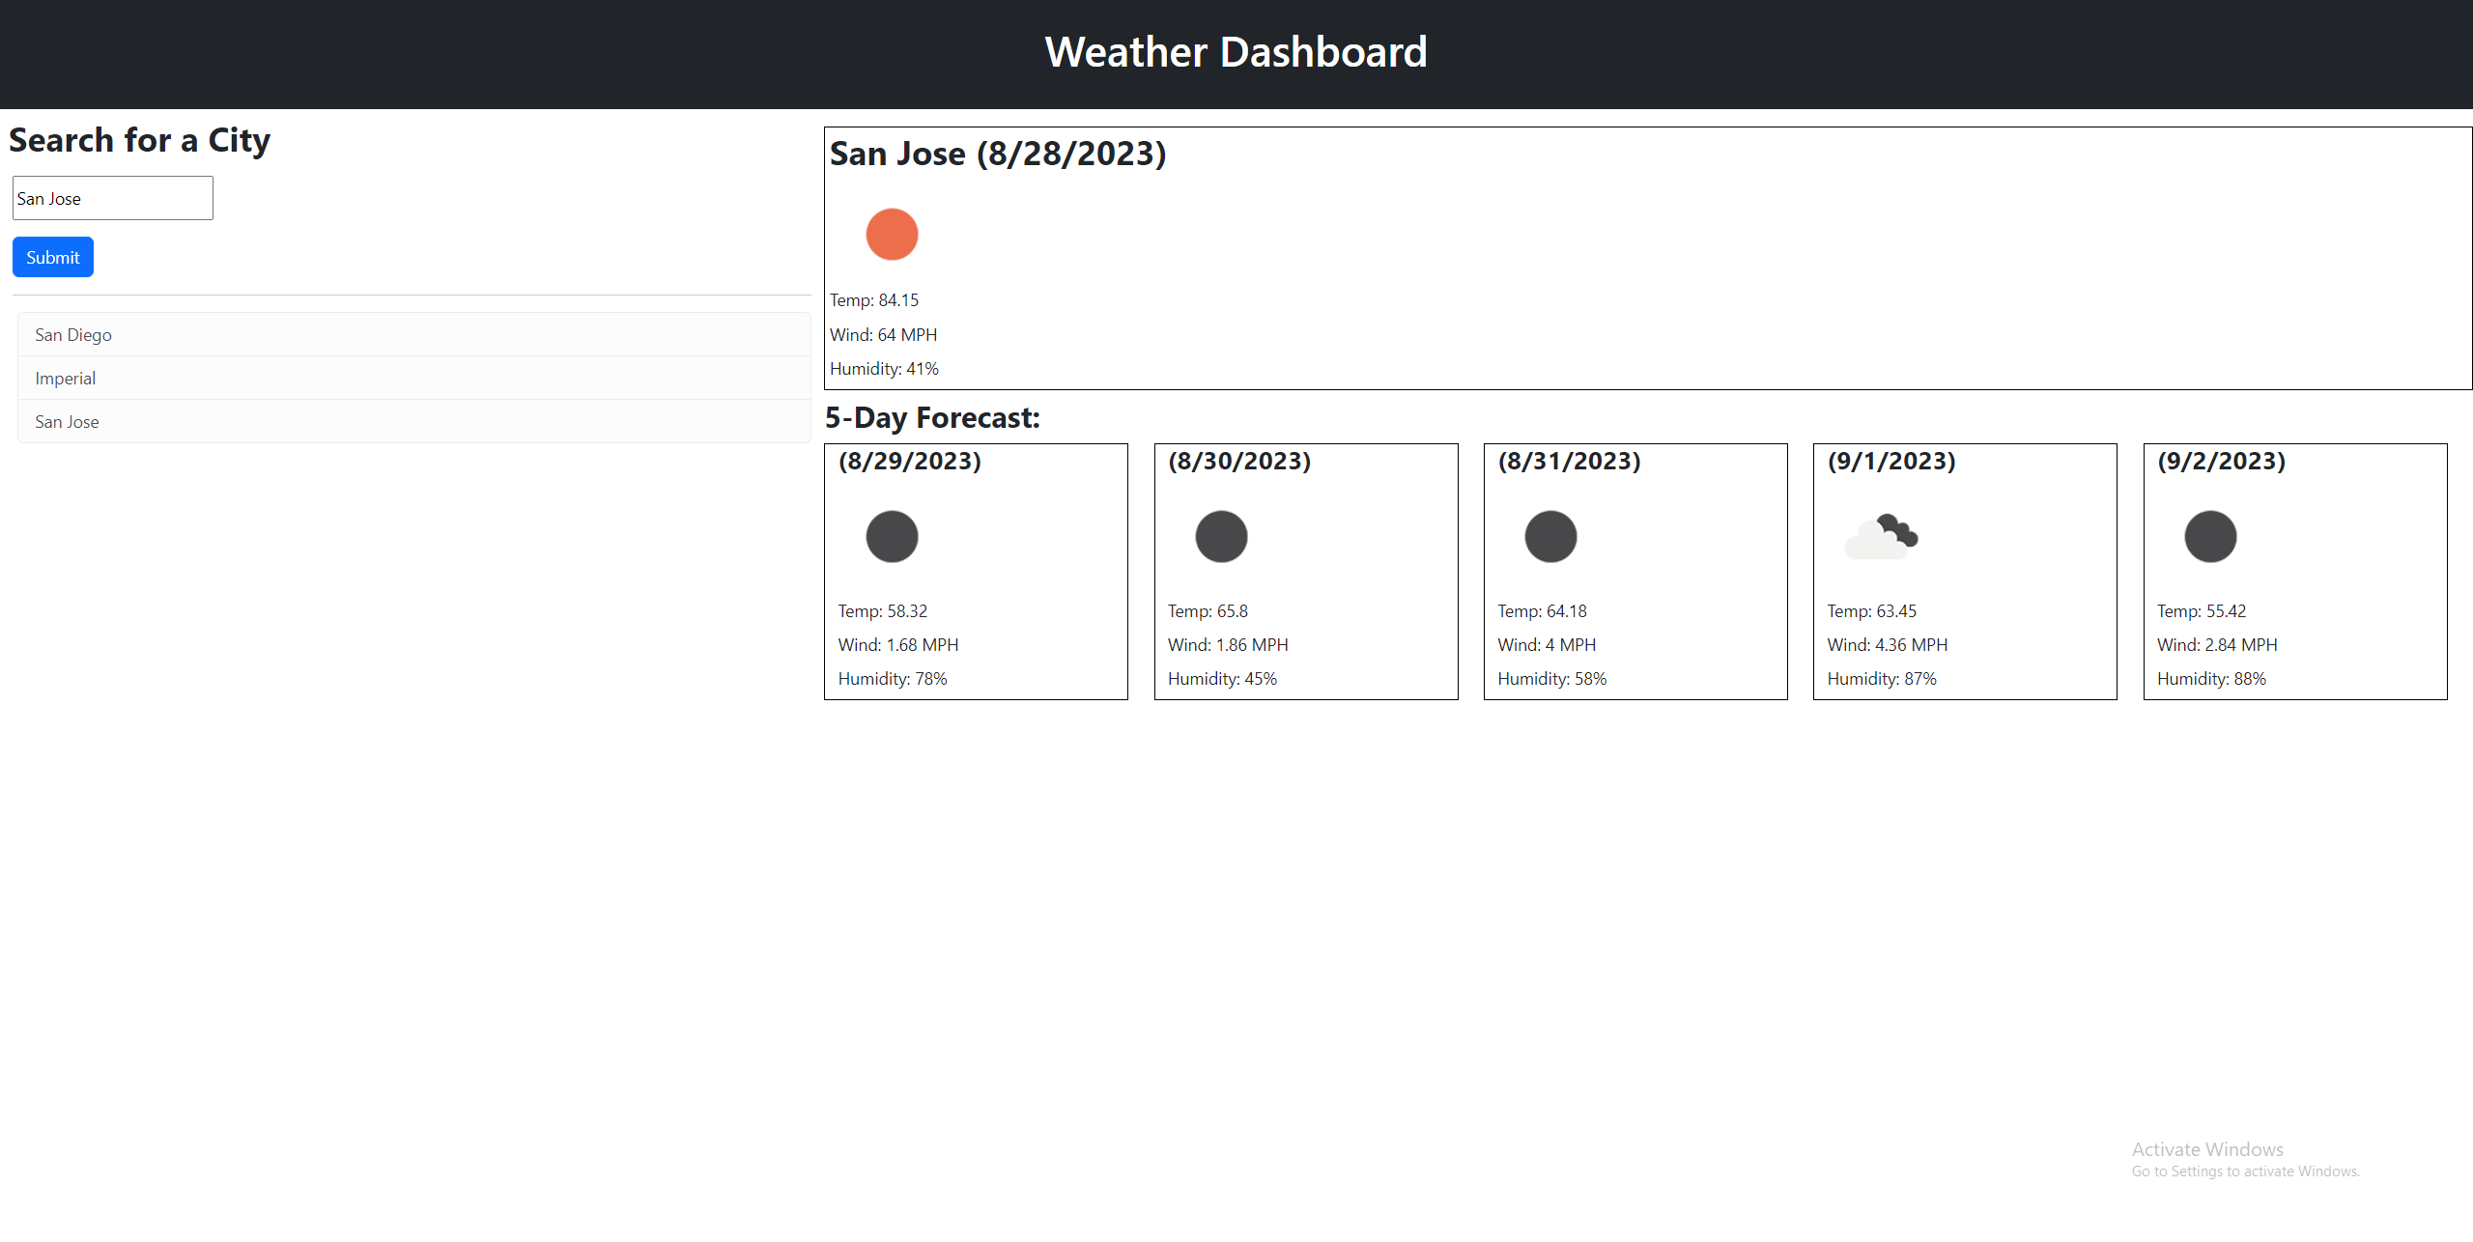2473x1242 pixels.
Task: Select the 9/1/2023 forecast card
Action: (1965, 571)
